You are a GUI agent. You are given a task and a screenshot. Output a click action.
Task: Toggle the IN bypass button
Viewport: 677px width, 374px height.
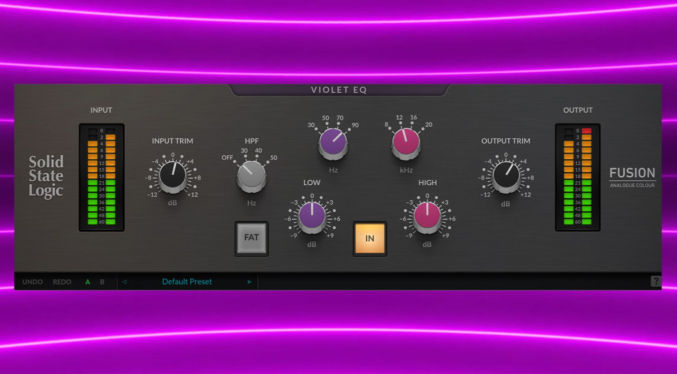tap(370, 239)
